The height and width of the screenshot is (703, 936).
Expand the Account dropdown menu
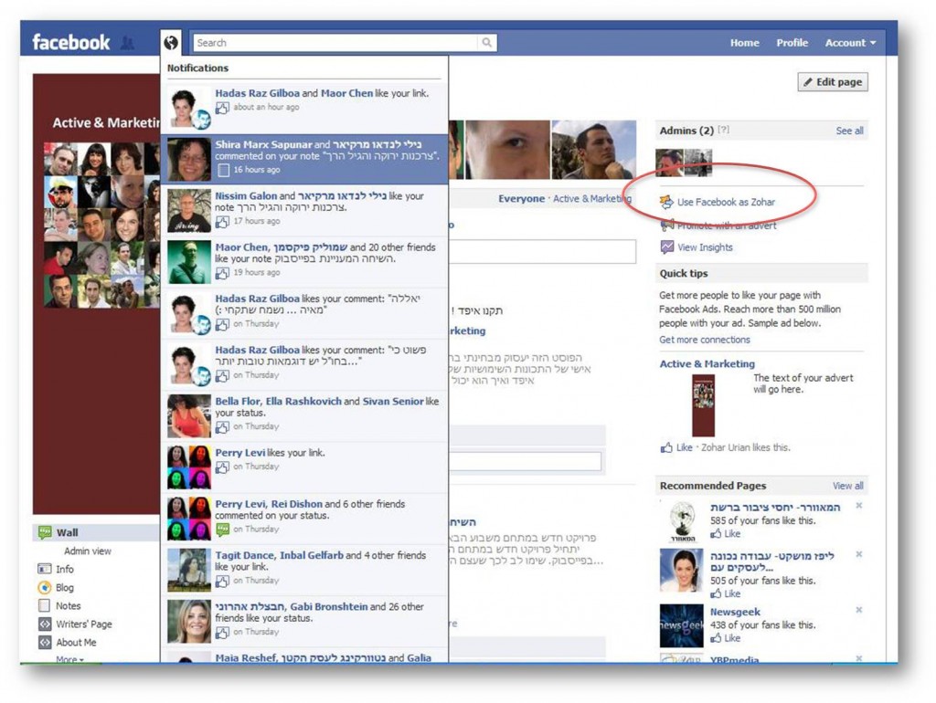(x=850, y=42)
